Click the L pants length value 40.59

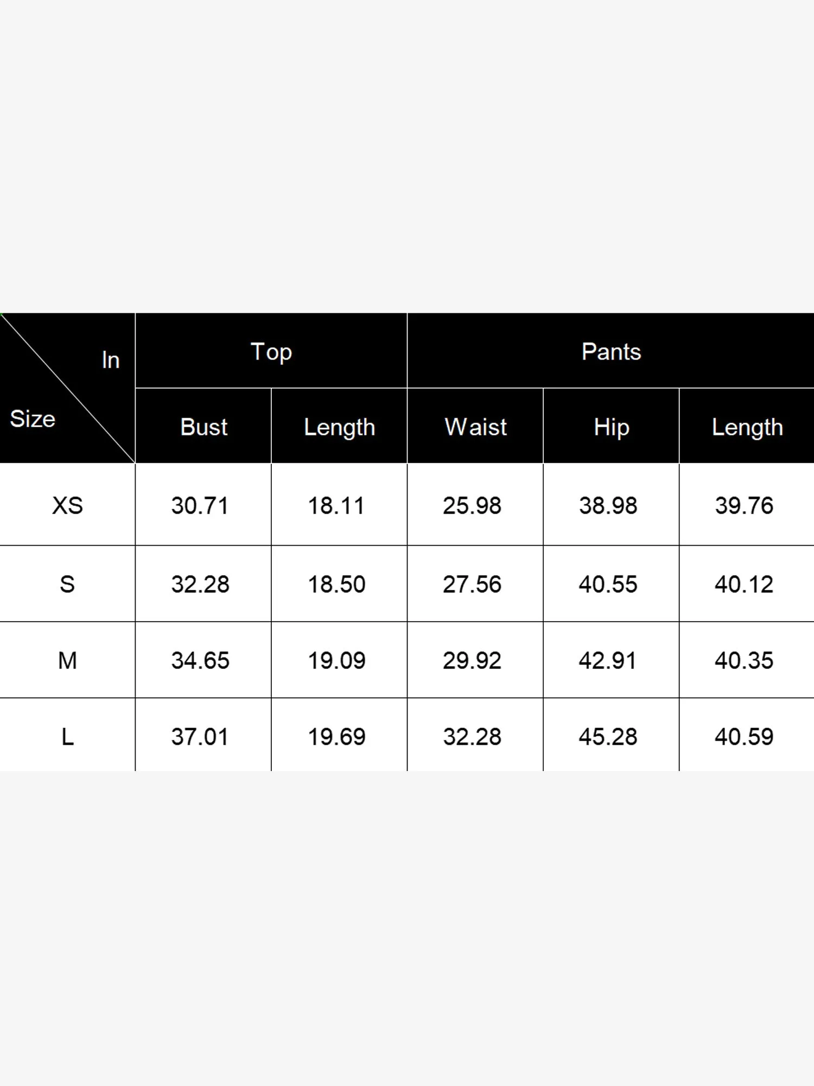(x=744, y=737)
